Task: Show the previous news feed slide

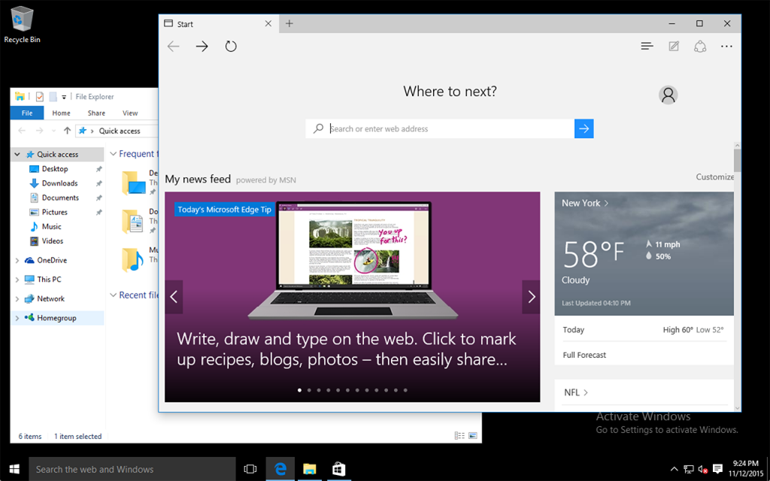Action: point(174,296)
